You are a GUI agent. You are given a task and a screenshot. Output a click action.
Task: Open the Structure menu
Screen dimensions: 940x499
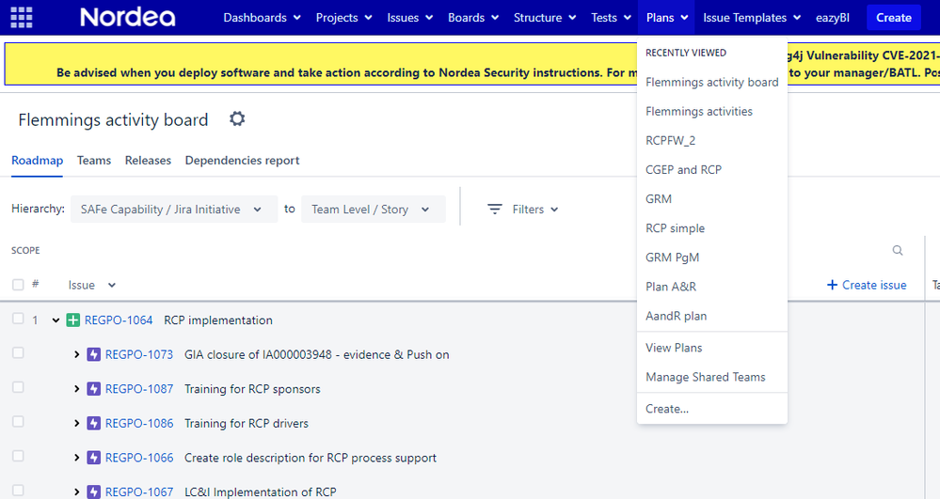coord(545,17)
